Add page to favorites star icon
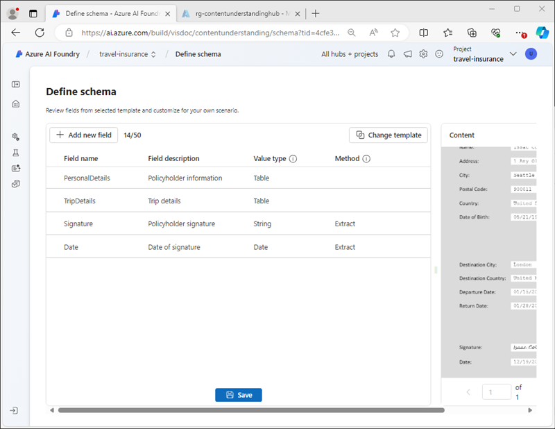555x429 pixels. [x=395, y=33]
